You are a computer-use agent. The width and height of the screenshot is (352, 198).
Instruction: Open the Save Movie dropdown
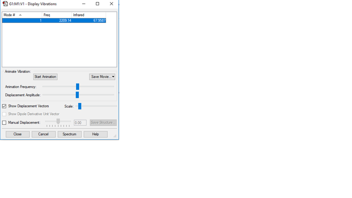(102, 77)
